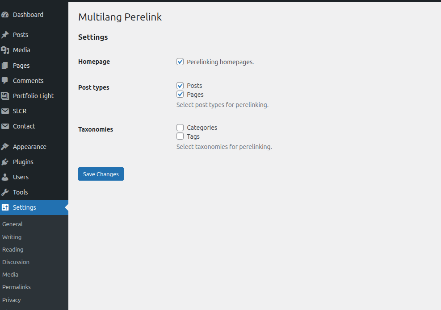Uncheck the Pages post type checkbox
The height and width of the screenshot is (310, 441).
(x=180, y=95)
